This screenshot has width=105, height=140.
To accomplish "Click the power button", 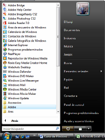I will 68,129.
